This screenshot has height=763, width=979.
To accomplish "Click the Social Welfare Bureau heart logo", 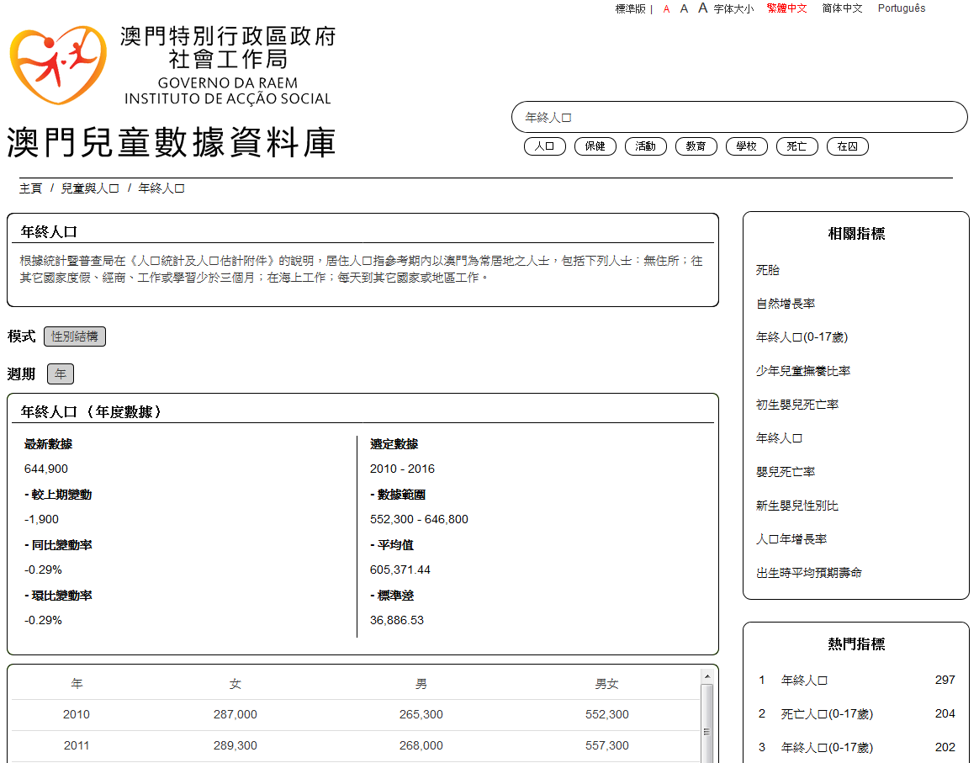I will pos(59,65).
